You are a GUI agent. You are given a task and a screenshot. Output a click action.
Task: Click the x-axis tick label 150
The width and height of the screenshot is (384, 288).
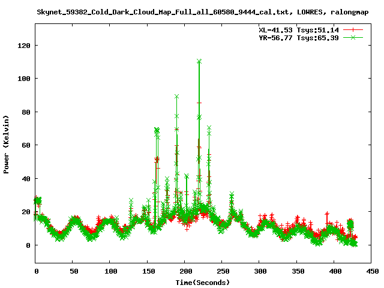pos(148,271)
